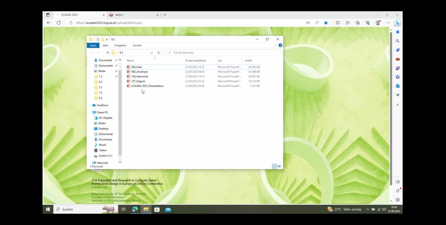Expand the address bar history dropdown
The image size is (446, 225).
pos(152,53)
